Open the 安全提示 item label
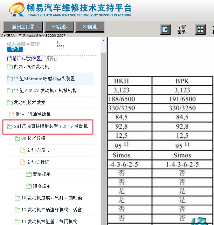214x225 pixels. [x=42, y=174]
